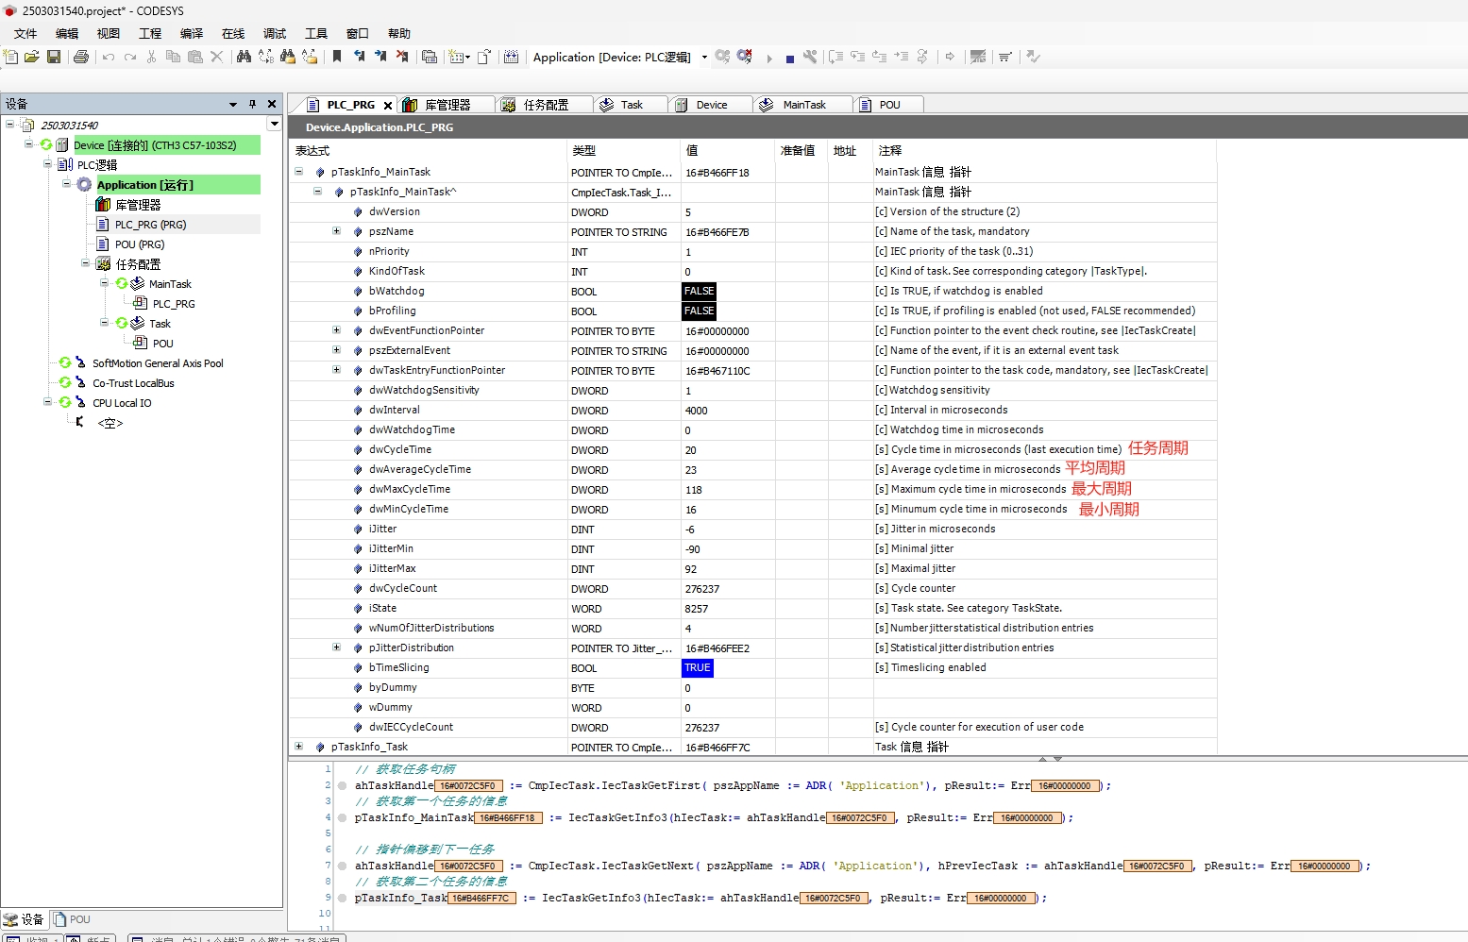1468x942 pixels.
Task: Stop the application with the blue square icon
Action: (x=789, y=59)
